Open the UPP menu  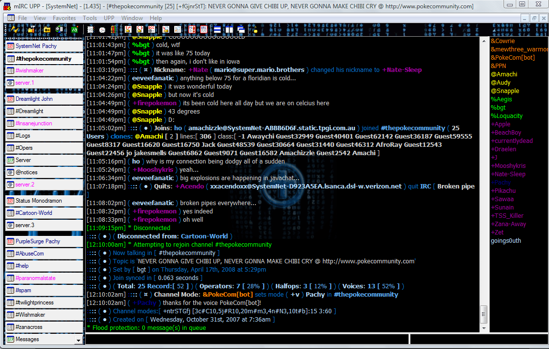click(x=109, y=18)
